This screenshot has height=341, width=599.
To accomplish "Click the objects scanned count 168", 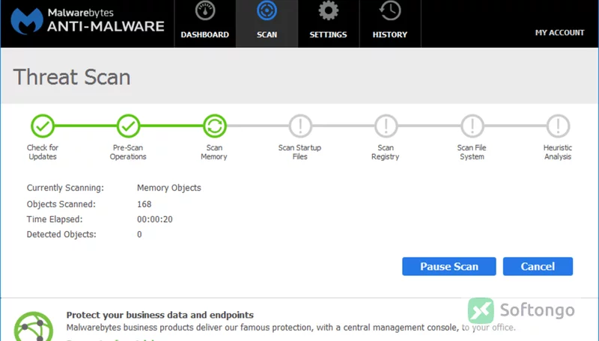I will (145, 204).
